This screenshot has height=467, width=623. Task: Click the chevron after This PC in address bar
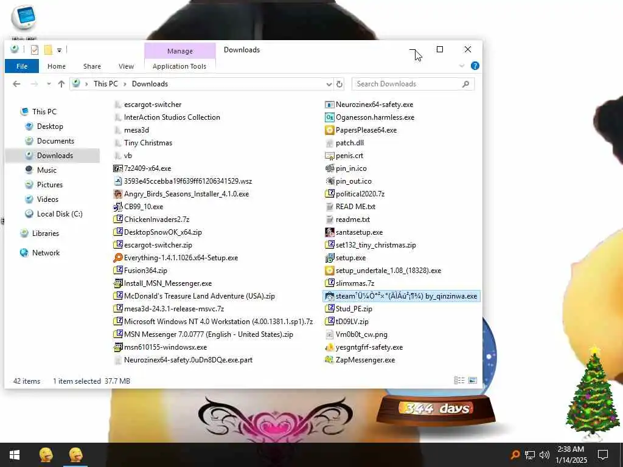point(125,84)
